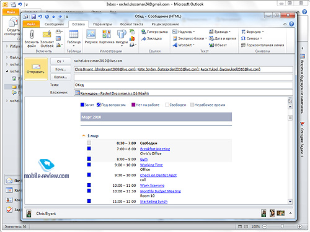Open the Буквица (Drop Cap) dropdown

tap(219, 32)
